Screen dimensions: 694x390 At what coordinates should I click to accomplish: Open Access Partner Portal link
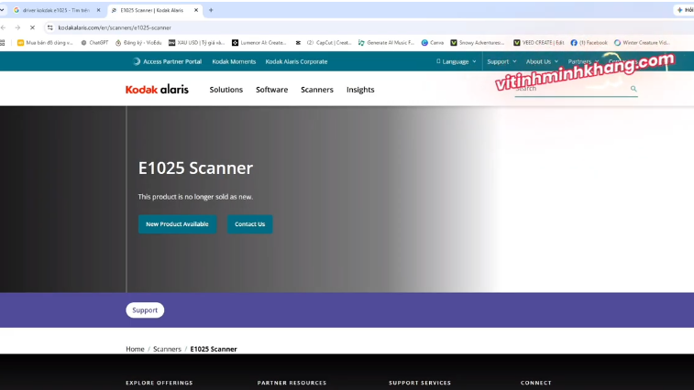[x=168, y=61]
